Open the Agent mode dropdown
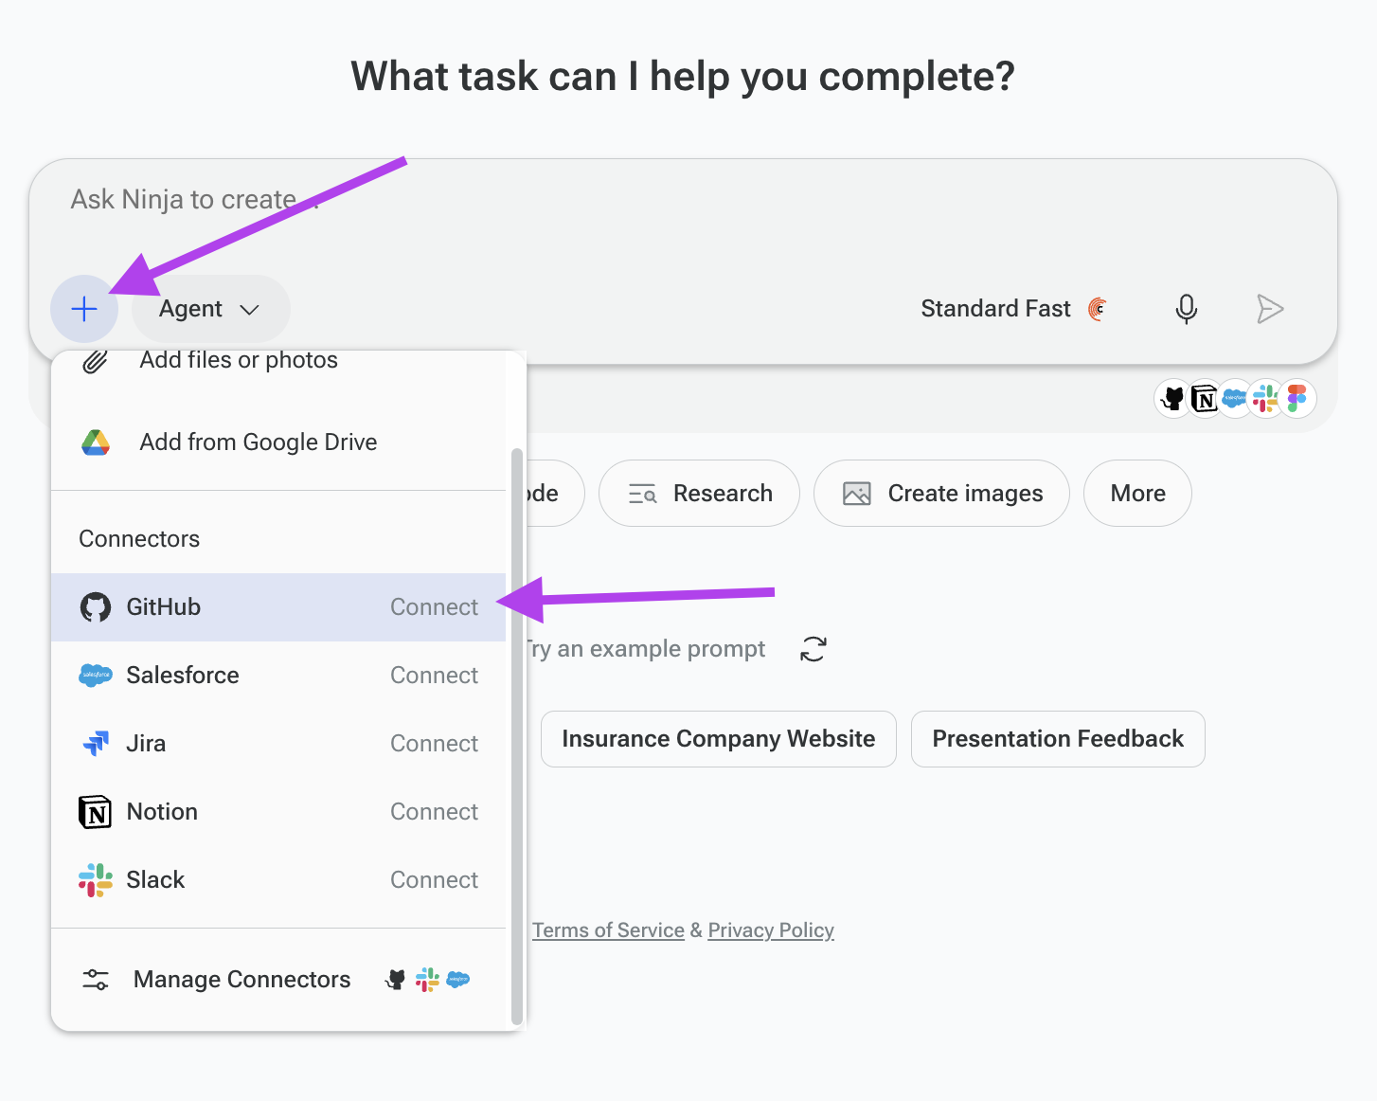The height and width of the screenshot is (1101, 1377). click(x=210, y=309)
